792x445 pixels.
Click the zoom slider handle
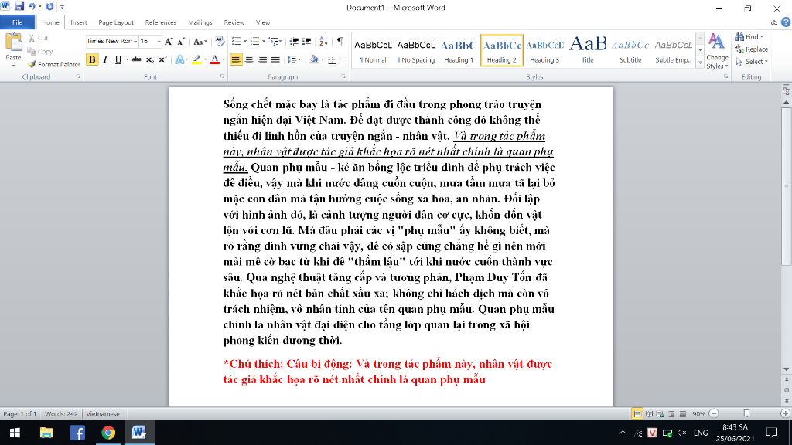pos(746,414)
